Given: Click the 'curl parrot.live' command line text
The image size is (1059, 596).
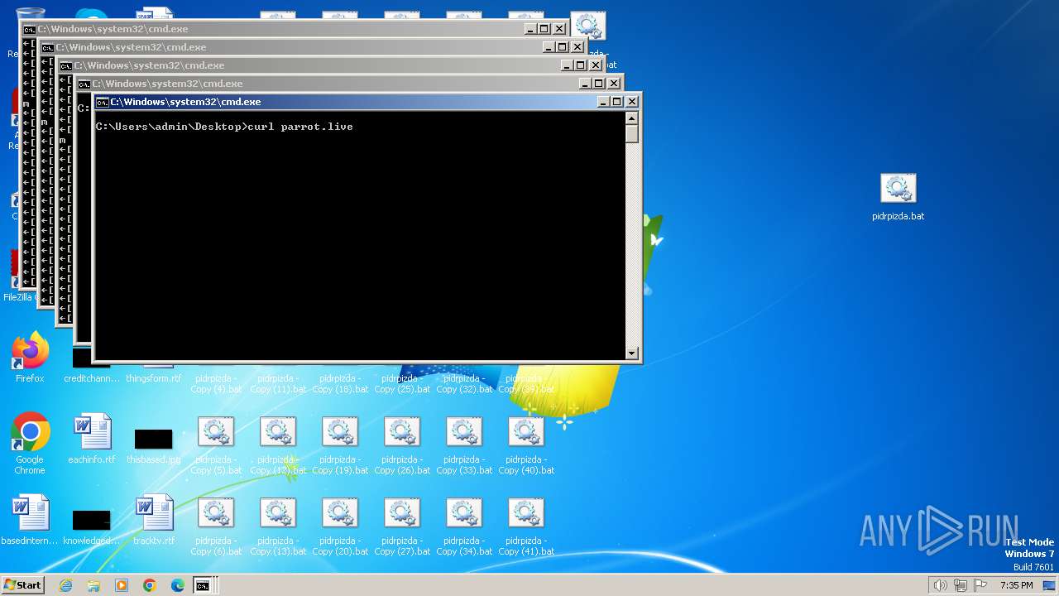Looking at the screenshot, I should click(x=300, y=127).
